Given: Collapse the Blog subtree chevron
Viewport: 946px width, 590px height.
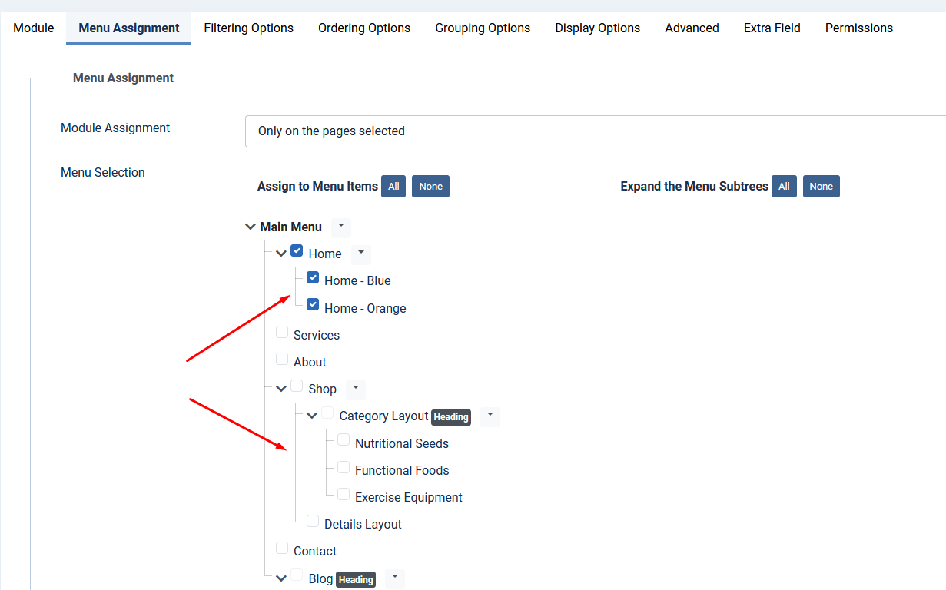Looking at the screenshot, I should pos(280,578).
